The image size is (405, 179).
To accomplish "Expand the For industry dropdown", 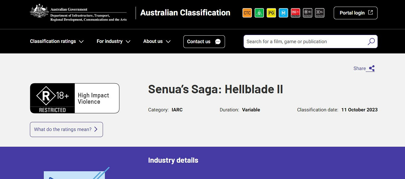I will [x=113, y=41].
